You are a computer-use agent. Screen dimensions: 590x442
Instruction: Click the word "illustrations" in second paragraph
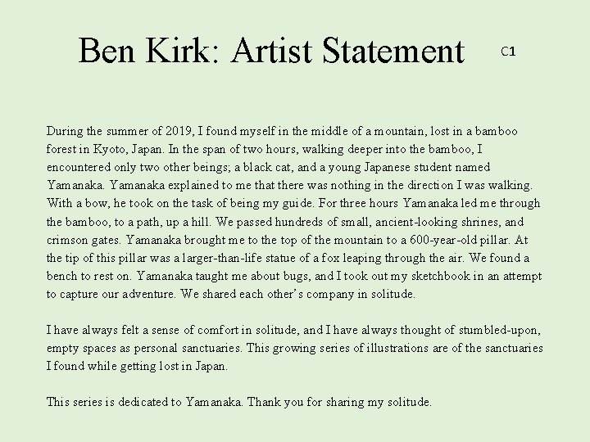(374, 348)
